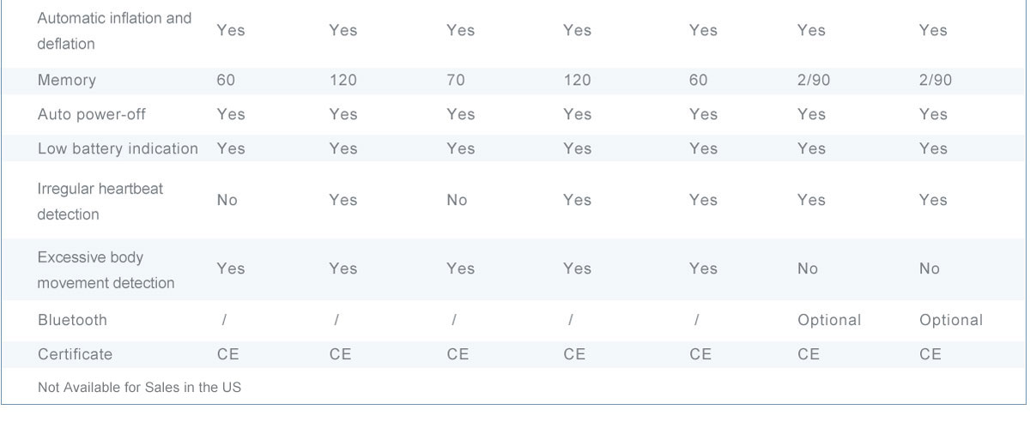Select the 'Memory' row label

67,80
